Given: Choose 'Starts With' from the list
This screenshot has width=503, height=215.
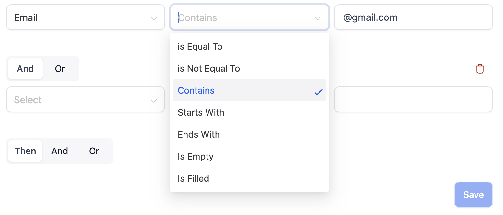Looking at the screenshot, I should click(x=249, y=112).
